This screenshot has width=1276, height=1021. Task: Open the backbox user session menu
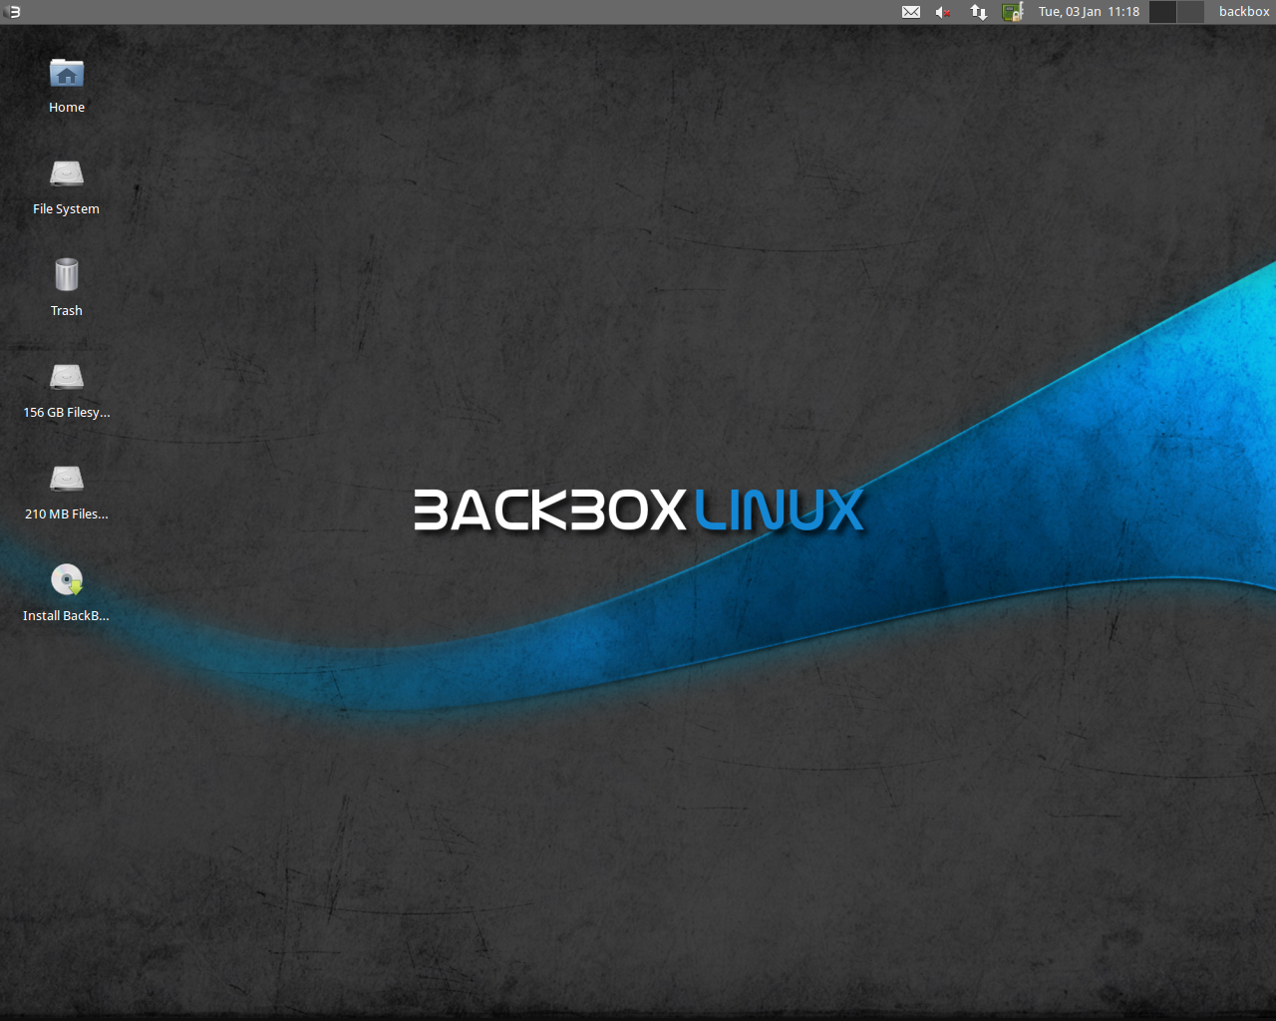pos(1244,12)
